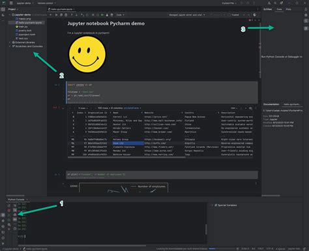This screenshot has width=309, height=251.
Task: Click the Rerun console icon
Action: pyautogui.click(x=9, y=205)
